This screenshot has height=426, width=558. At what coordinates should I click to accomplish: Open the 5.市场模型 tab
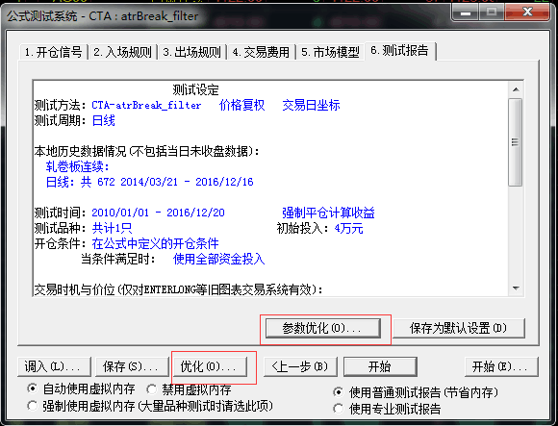tap(331, 52)
